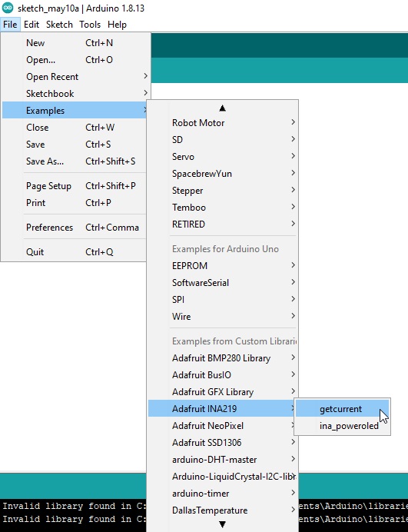Open the SPI examples submenu
408x532 pixels.
click(x=223, y=300)
